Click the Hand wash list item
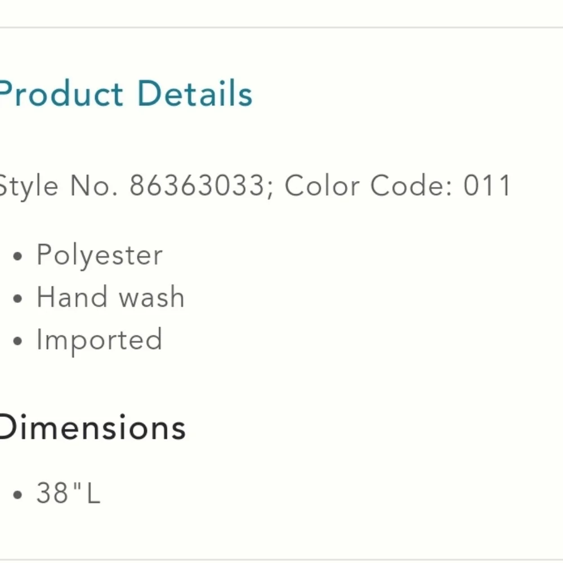563x563 pixels. pos(110,297)
